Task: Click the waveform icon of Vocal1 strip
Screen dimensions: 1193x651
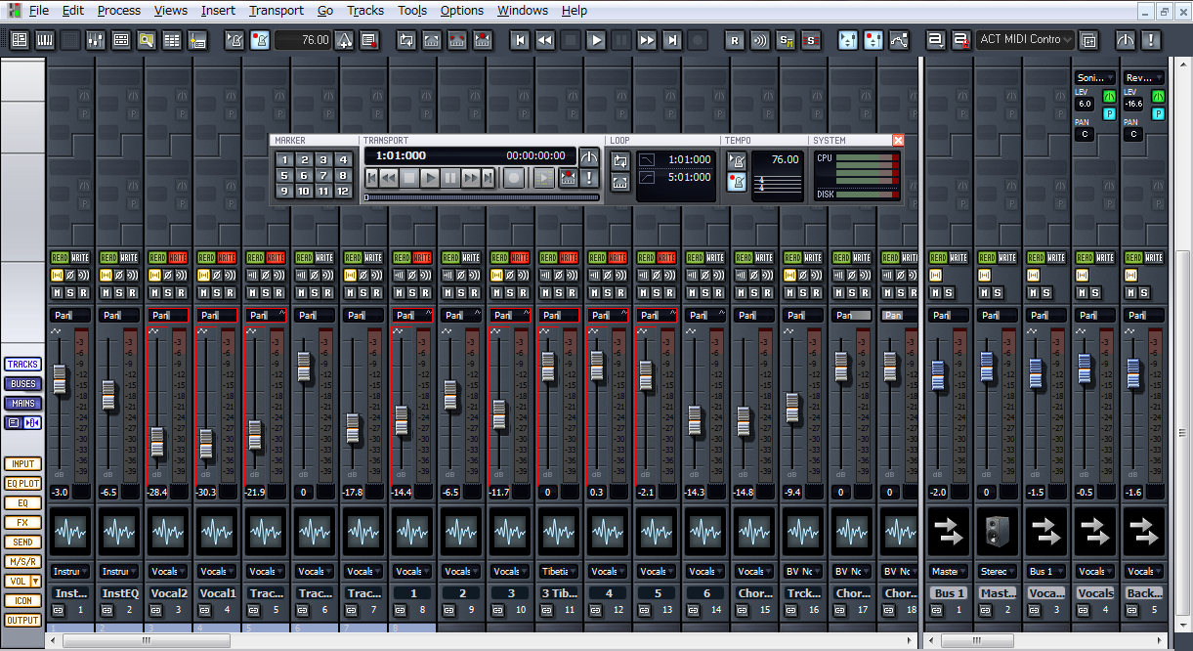Action: 217,533
